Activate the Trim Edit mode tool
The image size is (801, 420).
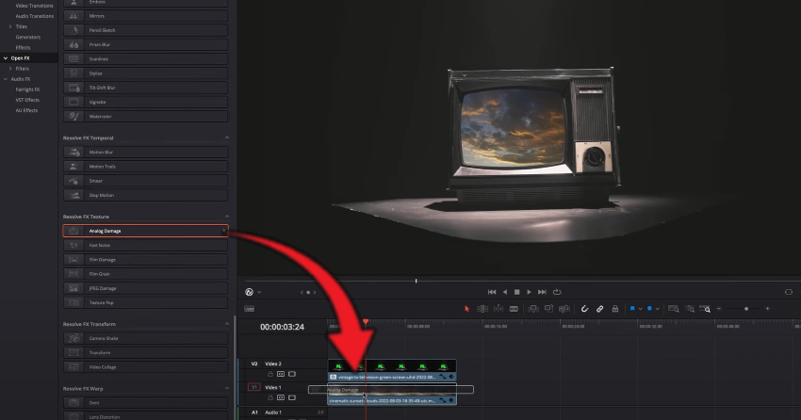[x=482, y=309]
